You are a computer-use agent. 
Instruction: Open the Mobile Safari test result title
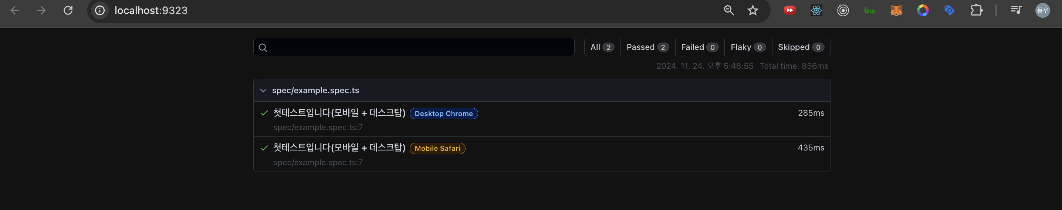click(339, 148)
